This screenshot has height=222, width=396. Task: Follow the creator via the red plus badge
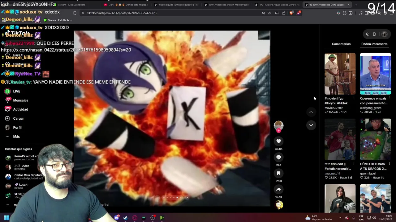pos(278,131)
